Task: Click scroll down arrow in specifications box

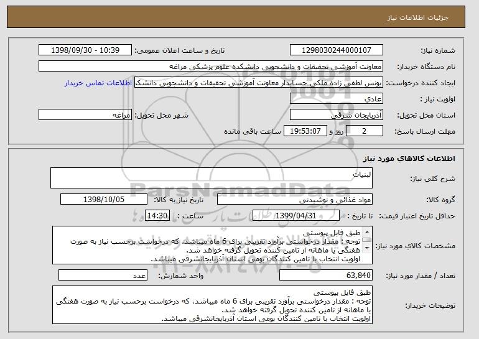Action: [x=367, y=248]
